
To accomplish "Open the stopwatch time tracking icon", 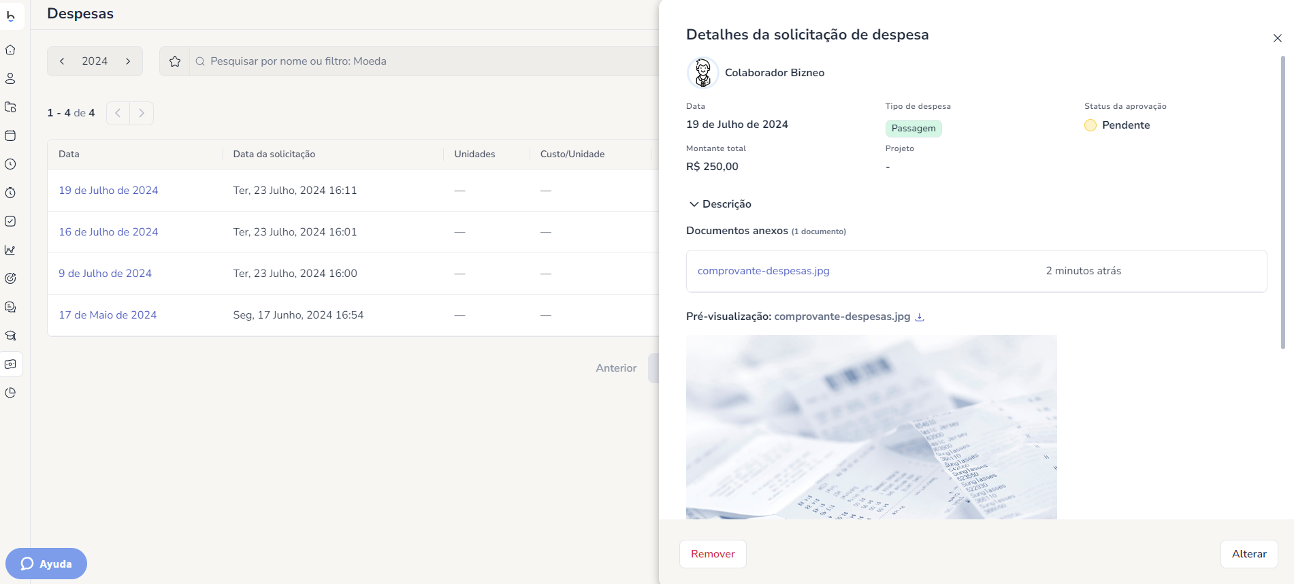I will point(10,193).
